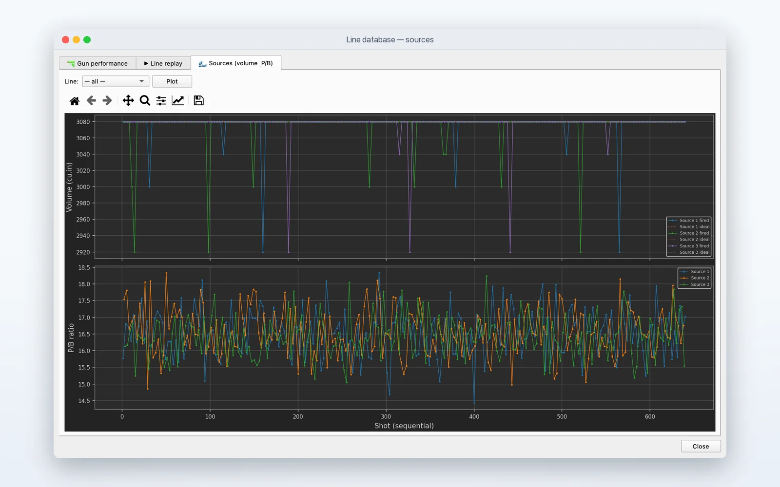Click Source 2 in P/B legend
Screen dimensions: 780x487
pos(695,278)
